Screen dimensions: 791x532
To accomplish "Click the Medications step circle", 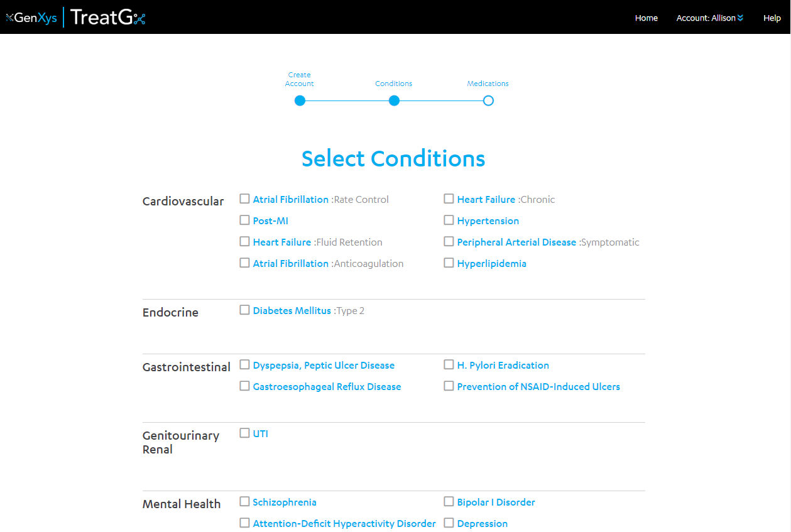I will [x=488, y=100].
